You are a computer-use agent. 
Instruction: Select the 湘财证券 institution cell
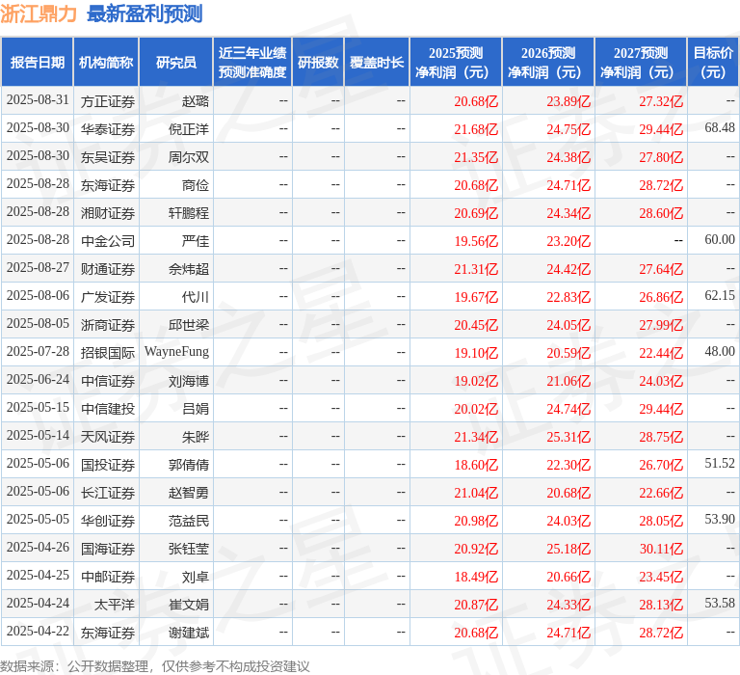[x=108, y=213]
